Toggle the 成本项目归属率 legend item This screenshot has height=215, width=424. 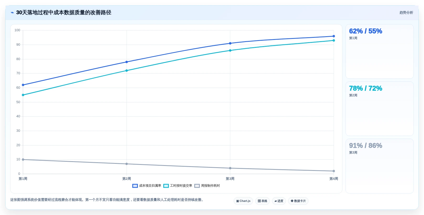(147, 186)
